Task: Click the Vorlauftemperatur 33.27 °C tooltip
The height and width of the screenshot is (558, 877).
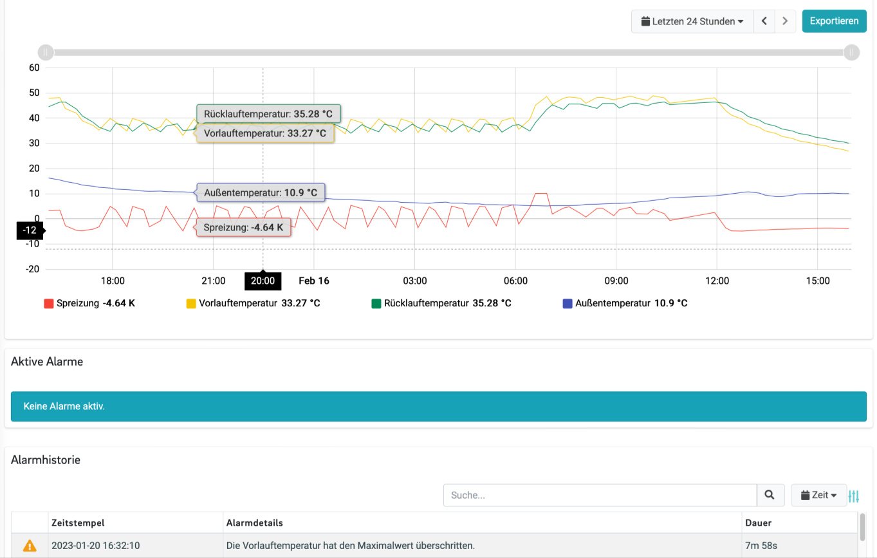Action: tap(265, 133)
